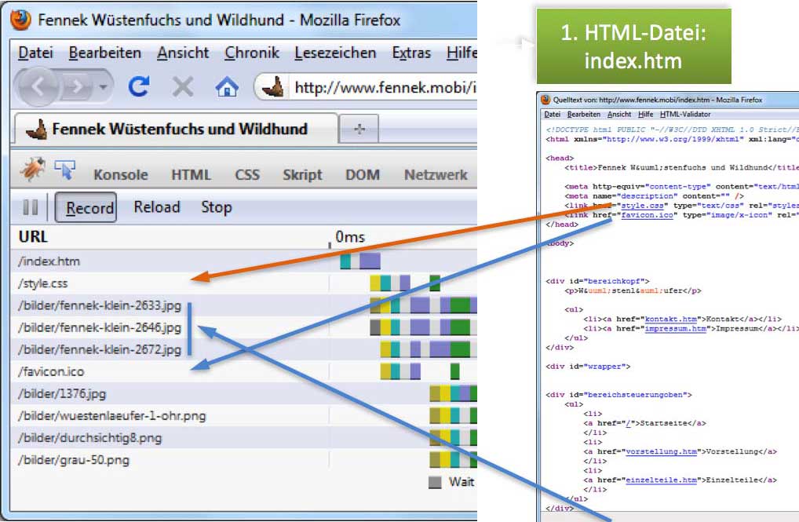The height and width of the screenshot is (522, 799).
Task: Open the Chronik menu
Action: (252, 53)
